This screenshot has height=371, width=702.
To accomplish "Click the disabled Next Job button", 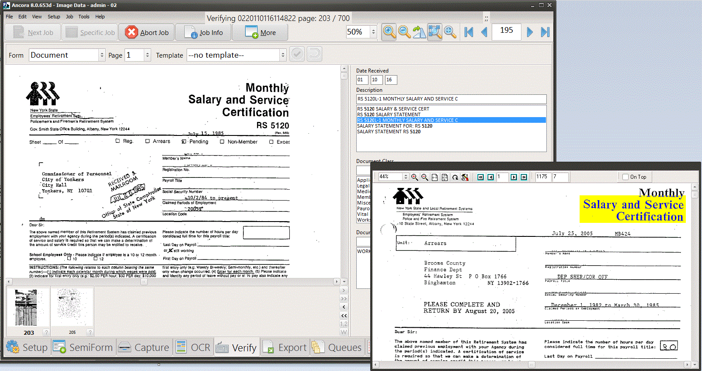I will pos(33,32).
